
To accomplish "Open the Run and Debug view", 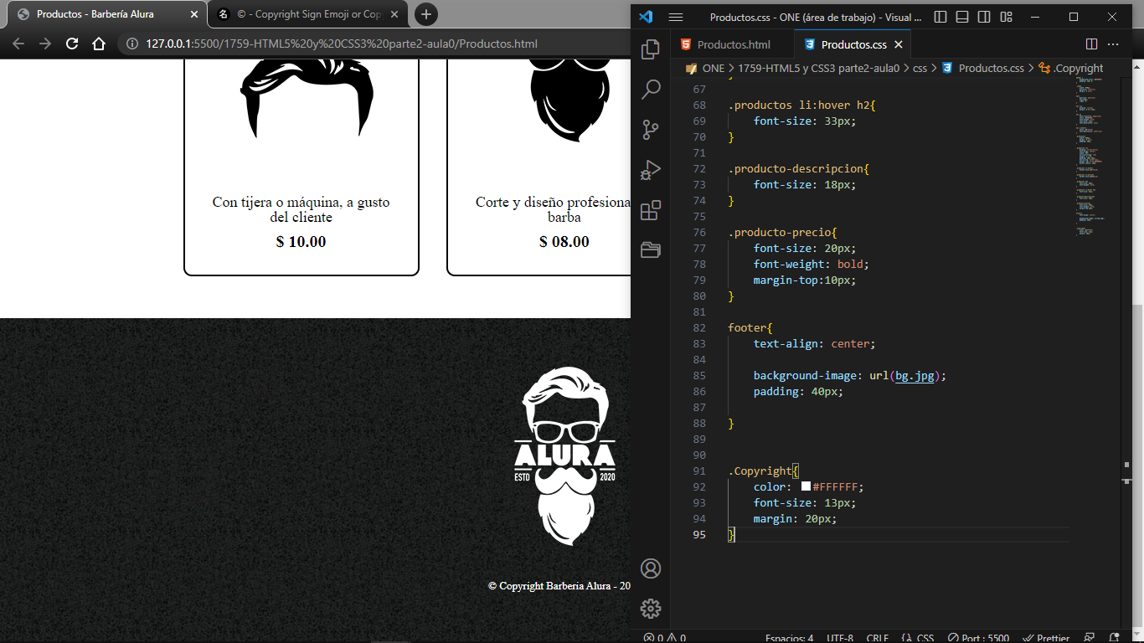I will tap(651, 170).
